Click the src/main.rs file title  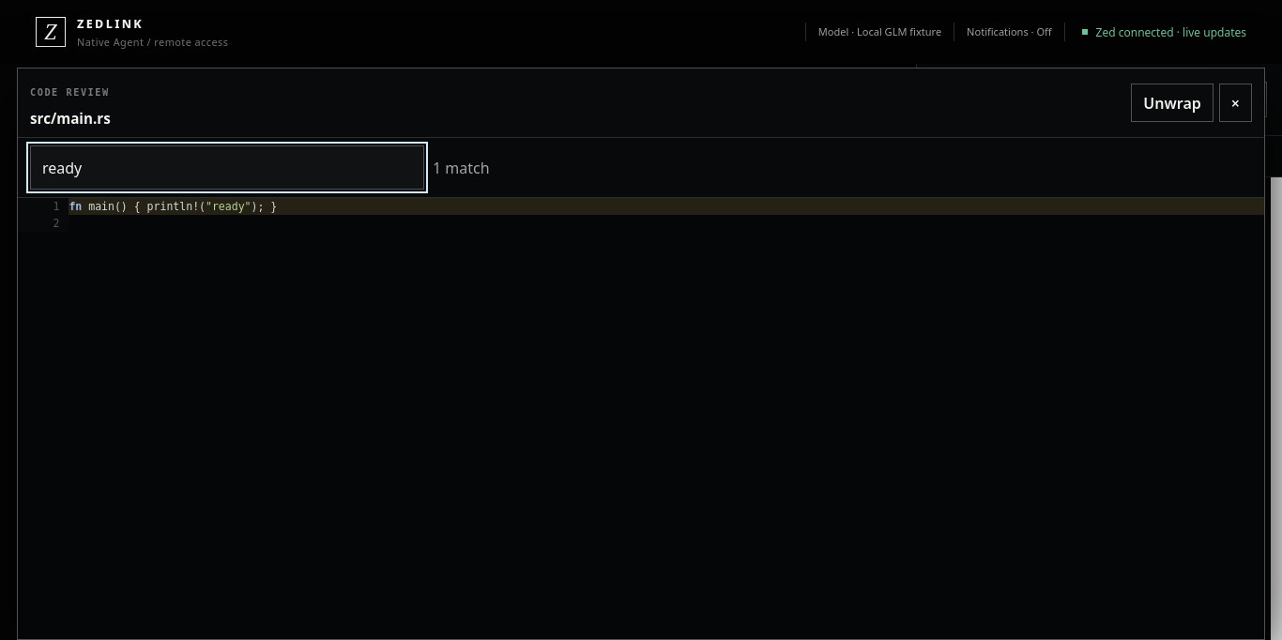(70, 118)
